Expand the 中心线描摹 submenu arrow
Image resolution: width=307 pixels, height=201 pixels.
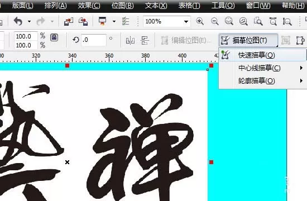tap(301, 68)
